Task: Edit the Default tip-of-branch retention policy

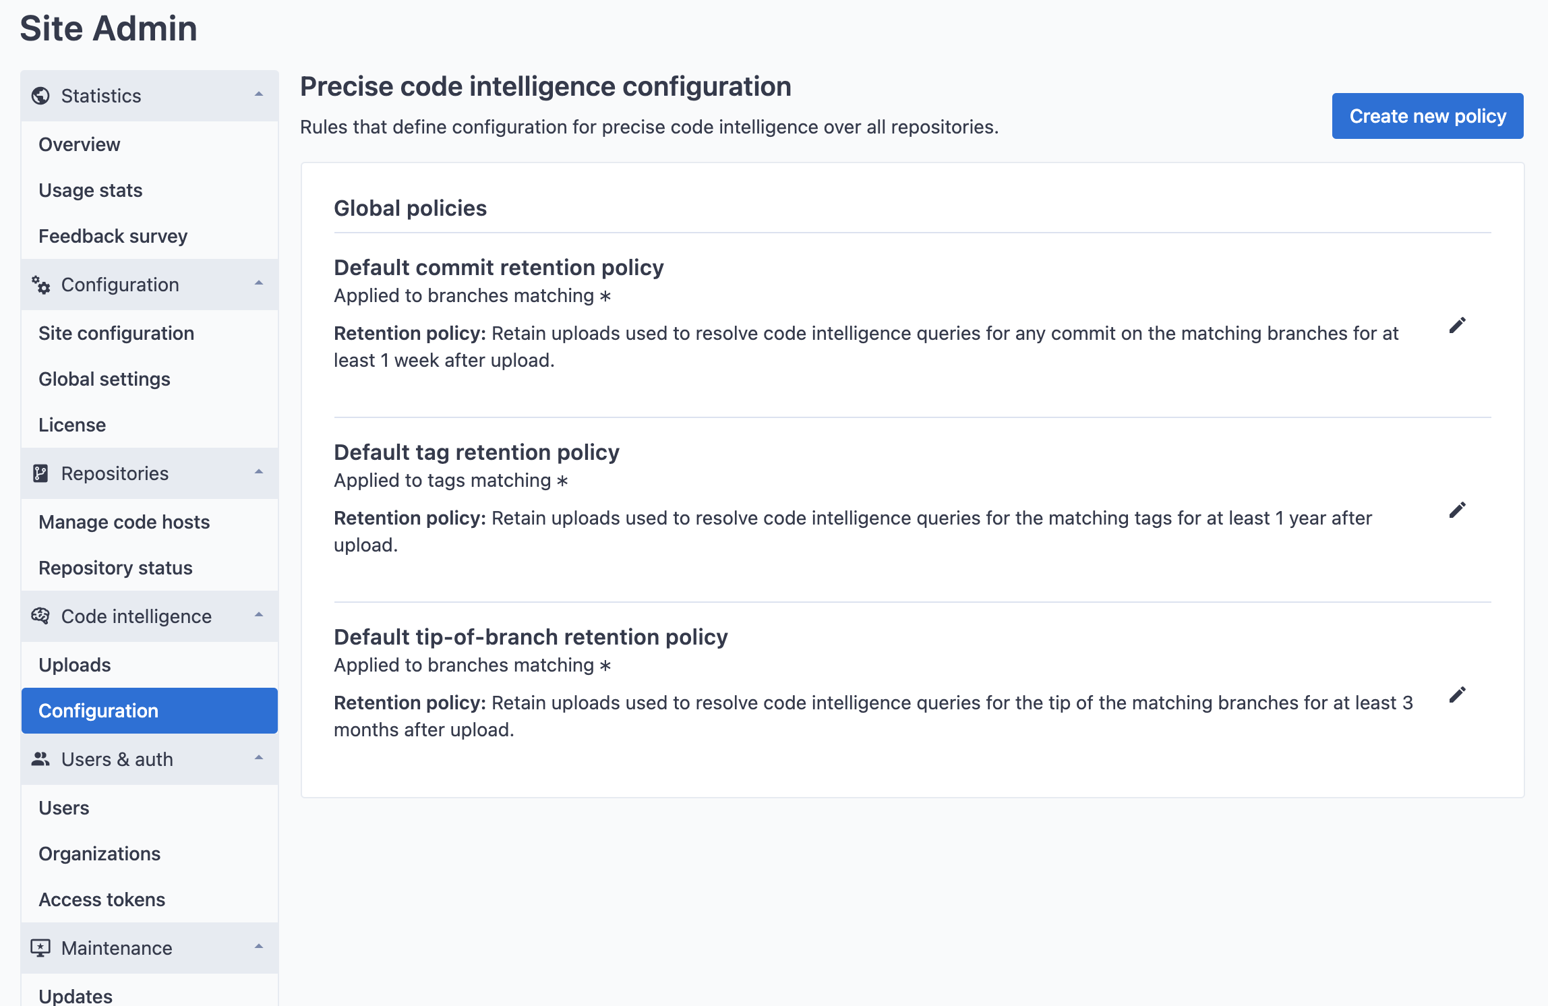Action: click(1458, 693)
